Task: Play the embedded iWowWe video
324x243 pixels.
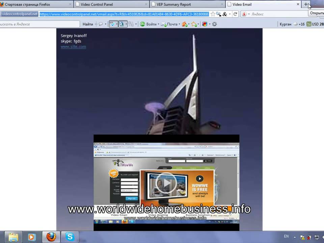Action: pos(166,183)
